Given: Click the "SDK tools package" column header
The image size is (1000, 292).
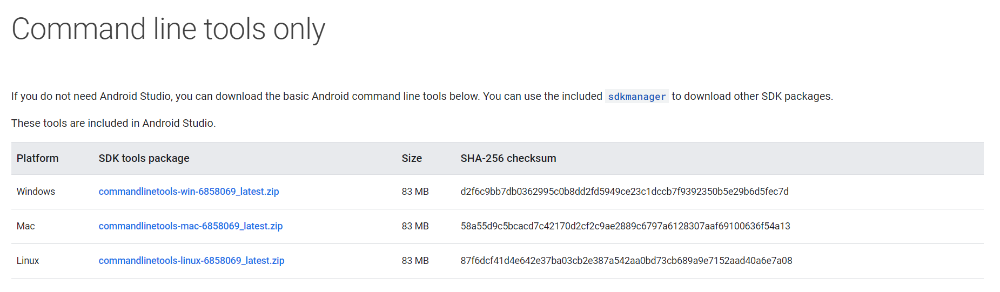Looking at the screenshot, I should coord(144,158).
